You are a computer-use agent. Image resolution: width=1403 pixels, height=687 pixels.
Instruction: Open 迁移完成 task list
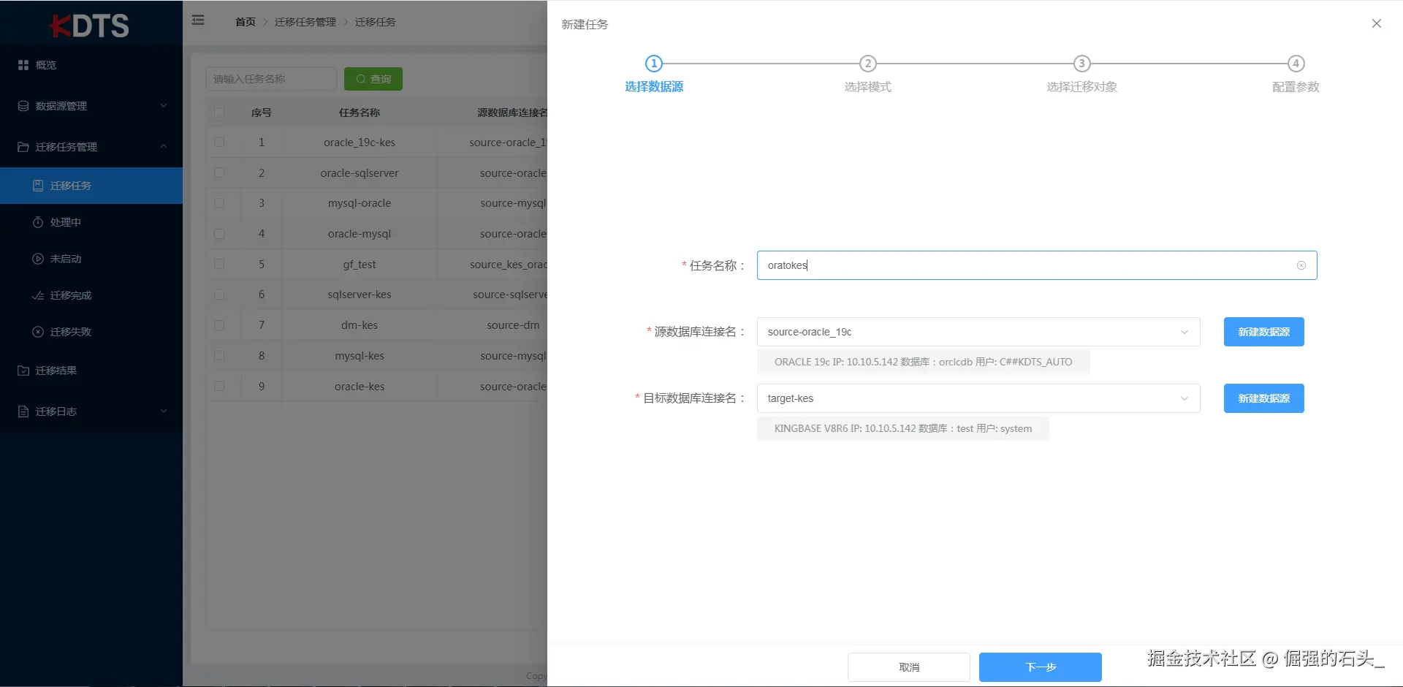[91, 295]
